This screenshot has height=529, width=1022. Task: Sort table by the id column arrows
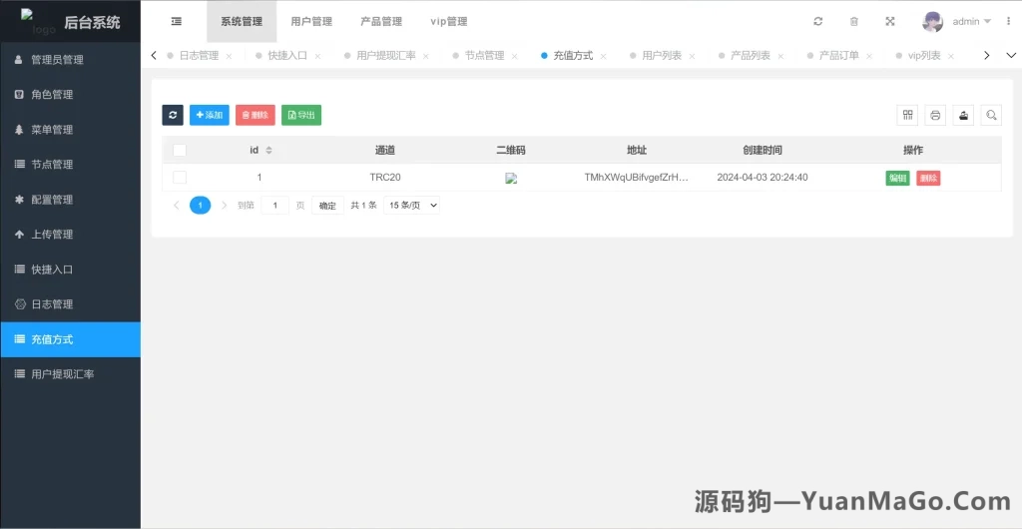[x=268, y=151]
